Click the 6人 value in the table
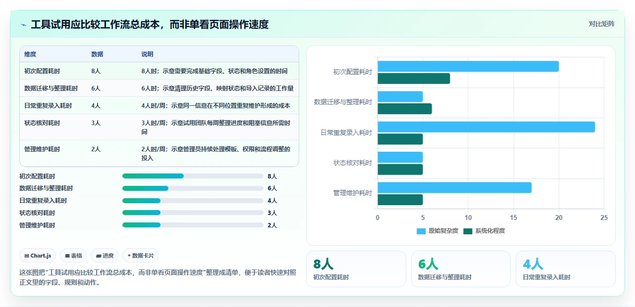 (x=96, y=88)
